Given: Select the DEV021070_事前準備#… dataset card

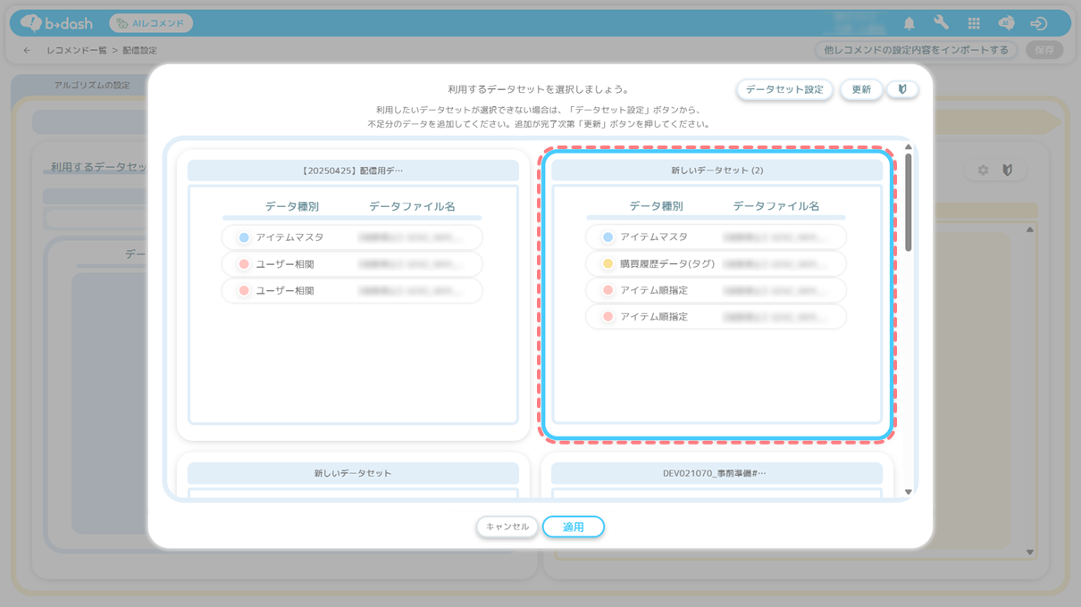Looking at the screenshot, I should coord(716,473).
